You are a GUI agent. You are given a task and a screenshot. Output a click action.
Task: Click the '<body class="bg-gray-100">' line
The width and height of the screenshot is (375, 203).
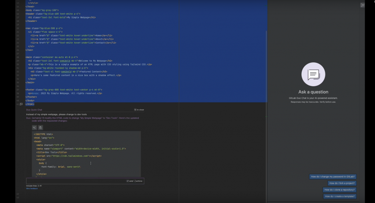(42, 10)
